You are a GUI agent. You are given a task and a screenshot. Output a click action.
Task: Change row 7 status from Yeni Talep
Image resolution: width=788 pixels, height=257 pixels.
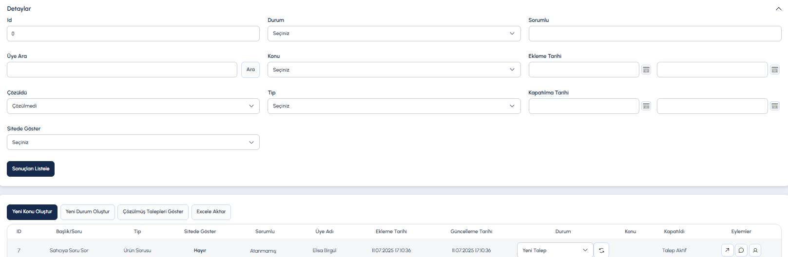(555, 250)
